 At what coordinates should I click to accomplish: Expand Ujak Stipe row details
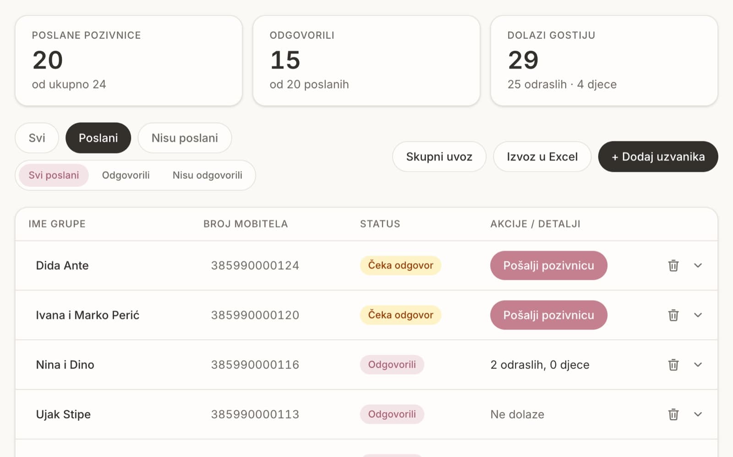(x=698, y=414)
